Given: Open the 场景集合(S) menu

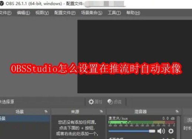Looking at the screenshot, I should (92, 13).
